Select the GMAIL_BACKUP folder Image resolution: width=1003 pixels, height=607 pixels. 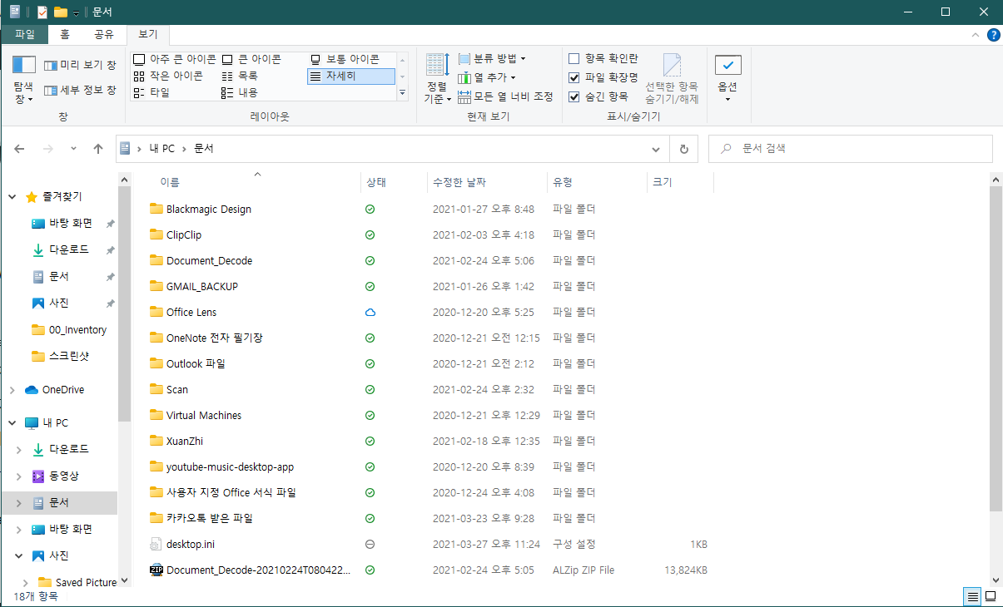click(x=201, y=286)
